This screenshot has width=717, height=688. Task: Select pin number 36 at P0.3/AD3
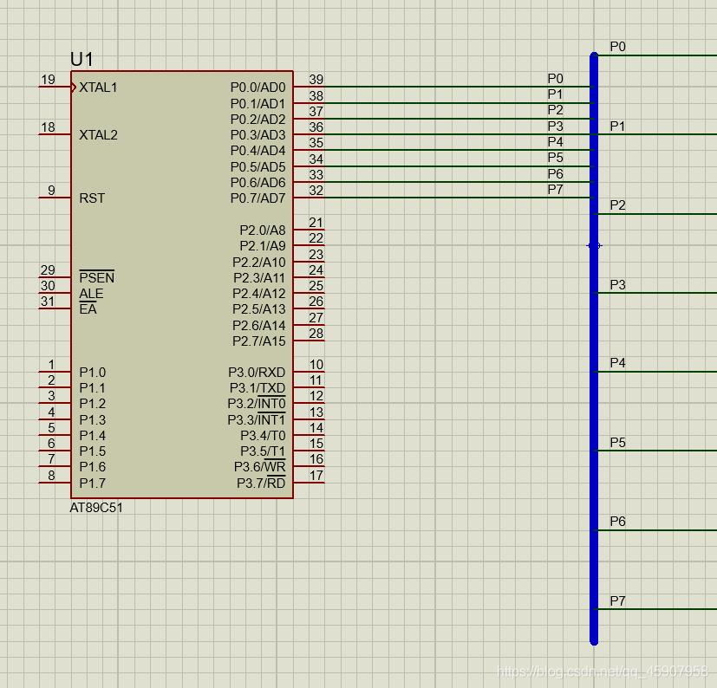316,127
